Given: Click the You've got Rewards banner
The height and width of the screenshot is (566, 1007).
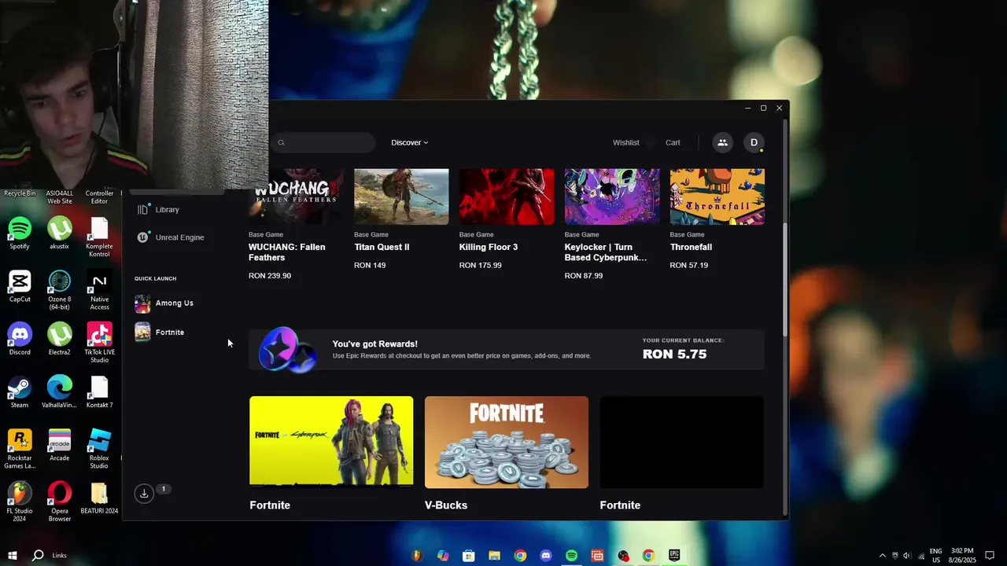Looking at the screenshot, I should (507, 350).
